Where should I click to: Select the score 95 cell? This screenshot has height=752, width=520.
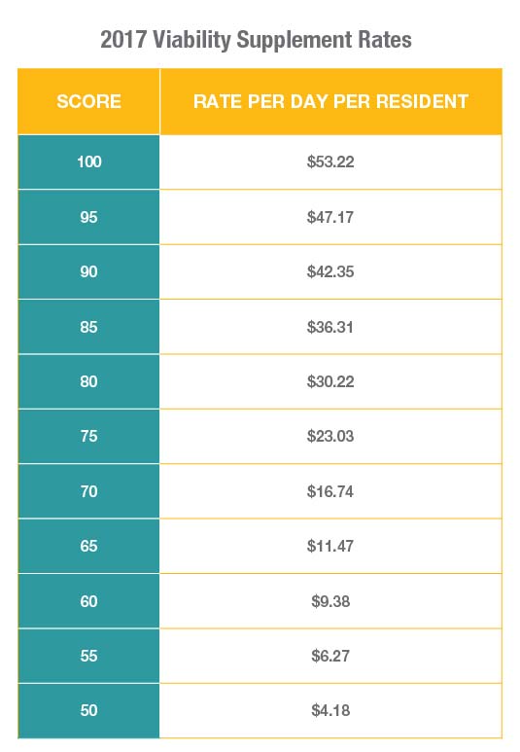click(88, 217)
